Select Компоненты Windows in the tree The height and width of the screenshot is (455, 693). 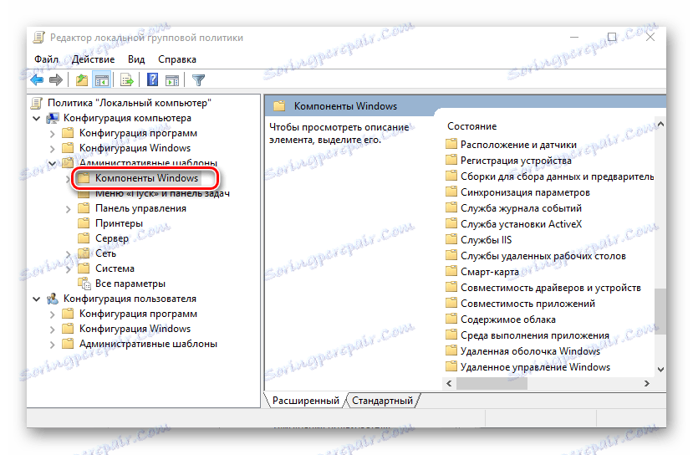tap(147, 178)
